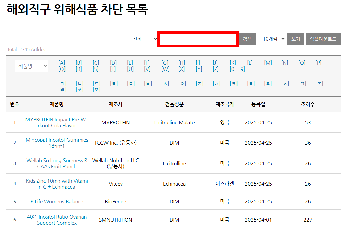The height and width of the screenshot is (227, 344).
Task: Open Migcopat Inositol Gummies 18-in-1 link
Action: [x=57, y=143]
